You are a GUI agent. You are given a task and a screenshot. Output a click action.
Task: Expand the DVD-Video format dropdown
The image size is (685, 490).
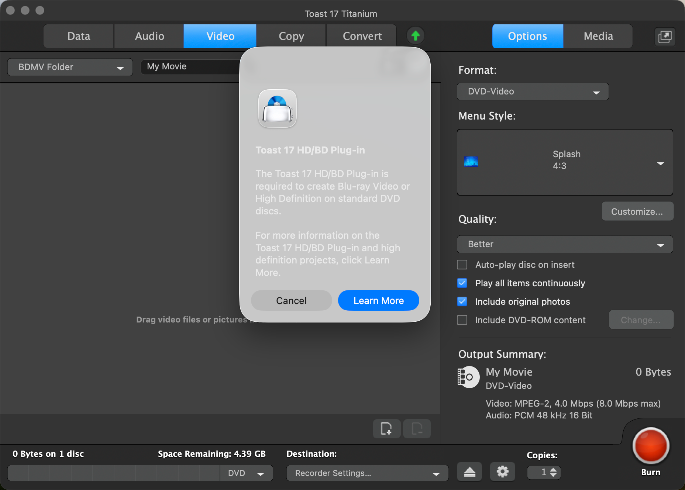pyautogui.click(x=533, y=92)
